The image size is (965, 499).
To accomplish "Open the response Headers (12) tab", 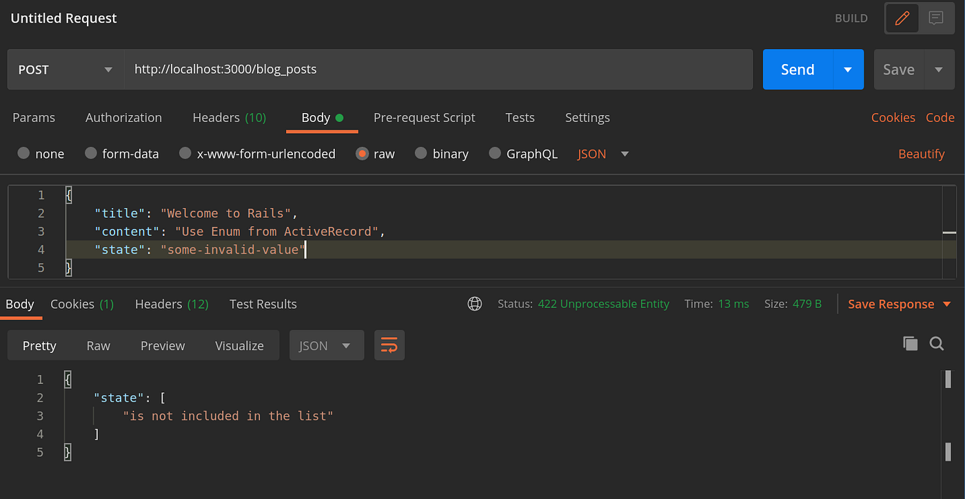I will (x=171, y=304).
